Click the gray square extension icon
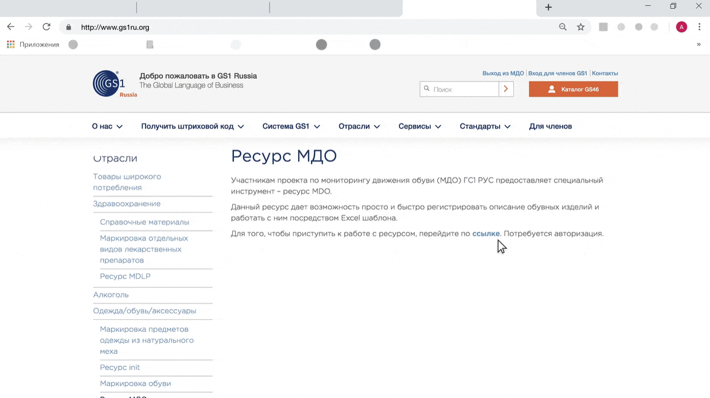Image resolution: width=710 pixels, height=398 pixels. point(603,27)
